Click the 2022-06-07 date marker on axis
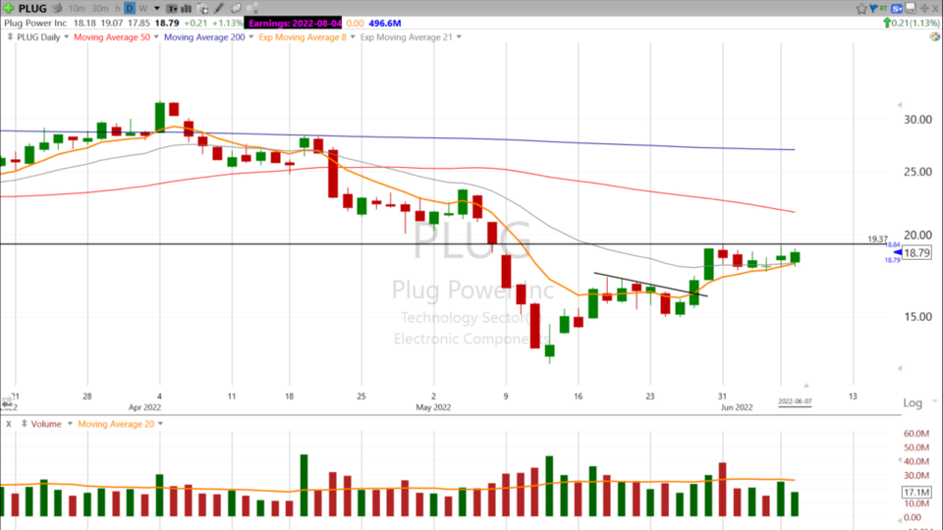The width and height of the screenshot is (943, 530). [795, 401]
